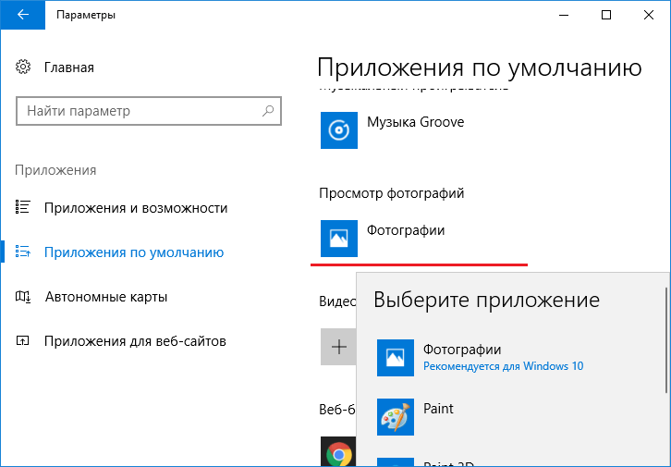This screenshot has width=671, height=467.
Task: Go back with the arrow button
Action: [x=23, y=15]
